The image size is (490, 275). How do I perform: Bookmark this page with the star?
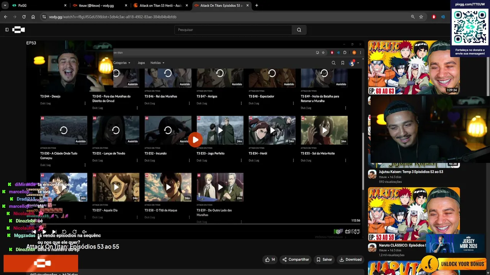point(421,17)
